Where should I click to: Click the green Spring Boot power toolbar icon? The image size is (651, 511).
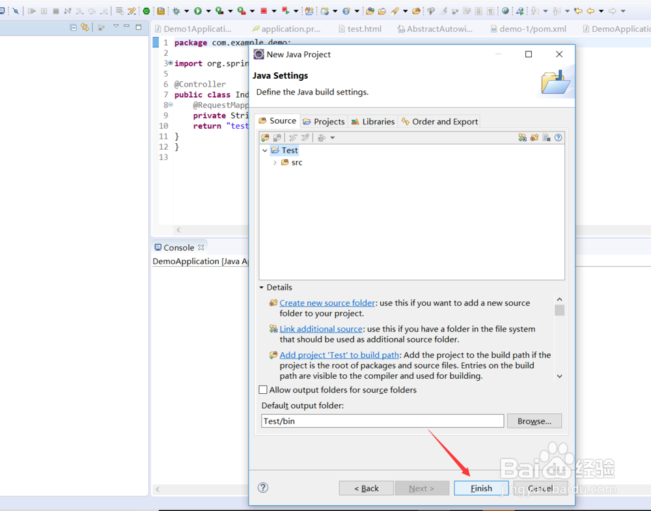pos(146,11)
